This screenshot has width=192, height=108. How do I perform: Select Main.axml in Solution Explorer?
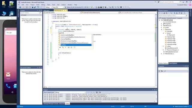[172, 35]
